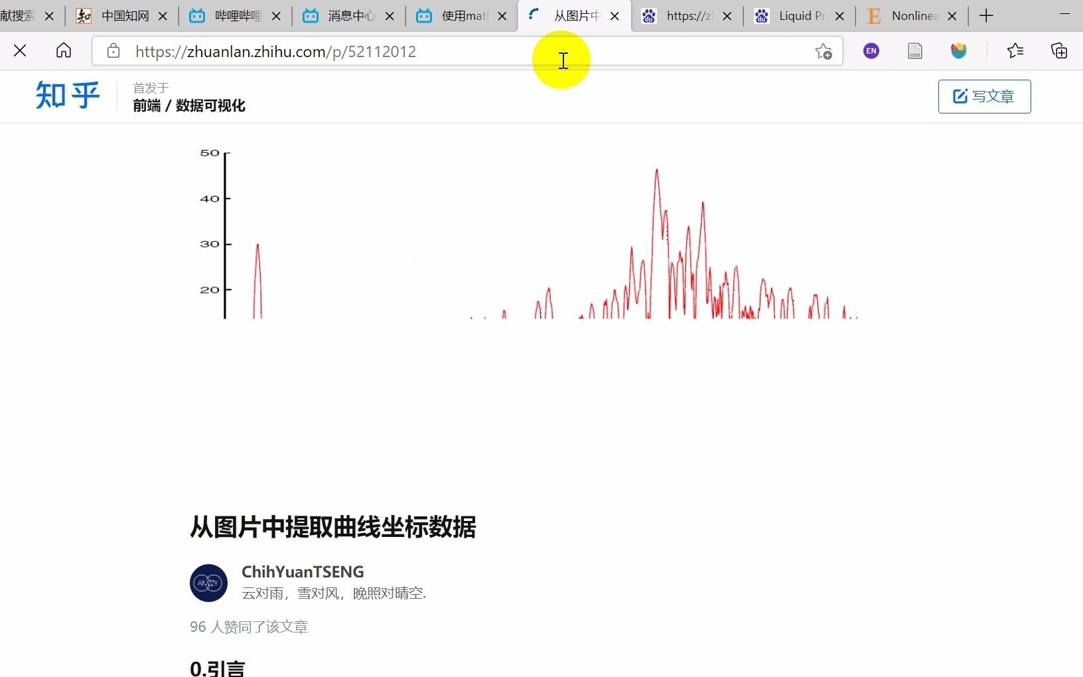1083x677 pixels.
Task: View site information via the lock icon
Action: (113, 51)
